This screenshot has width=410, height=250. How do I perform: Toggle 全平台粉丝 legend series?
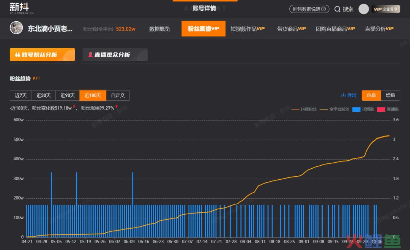334,109
